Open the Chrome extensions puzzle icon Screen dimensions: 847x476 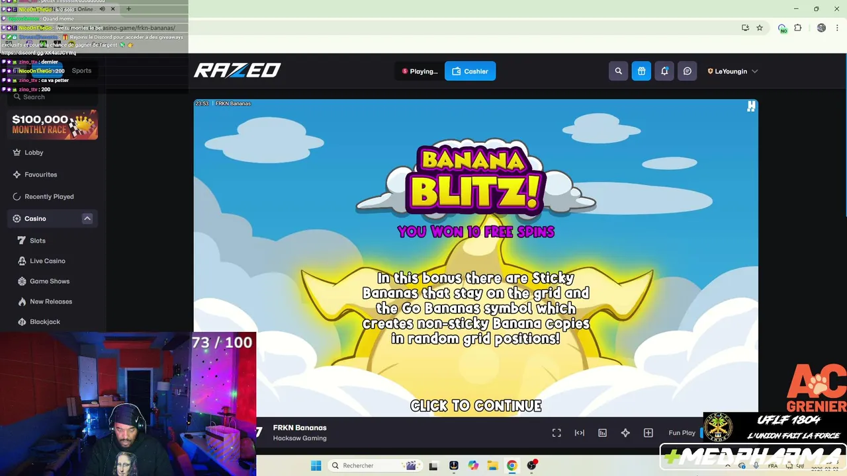797,28
